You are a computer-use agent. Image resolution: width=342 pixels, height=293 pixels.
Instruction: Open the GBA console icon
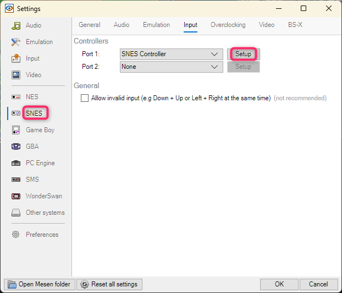16,146
